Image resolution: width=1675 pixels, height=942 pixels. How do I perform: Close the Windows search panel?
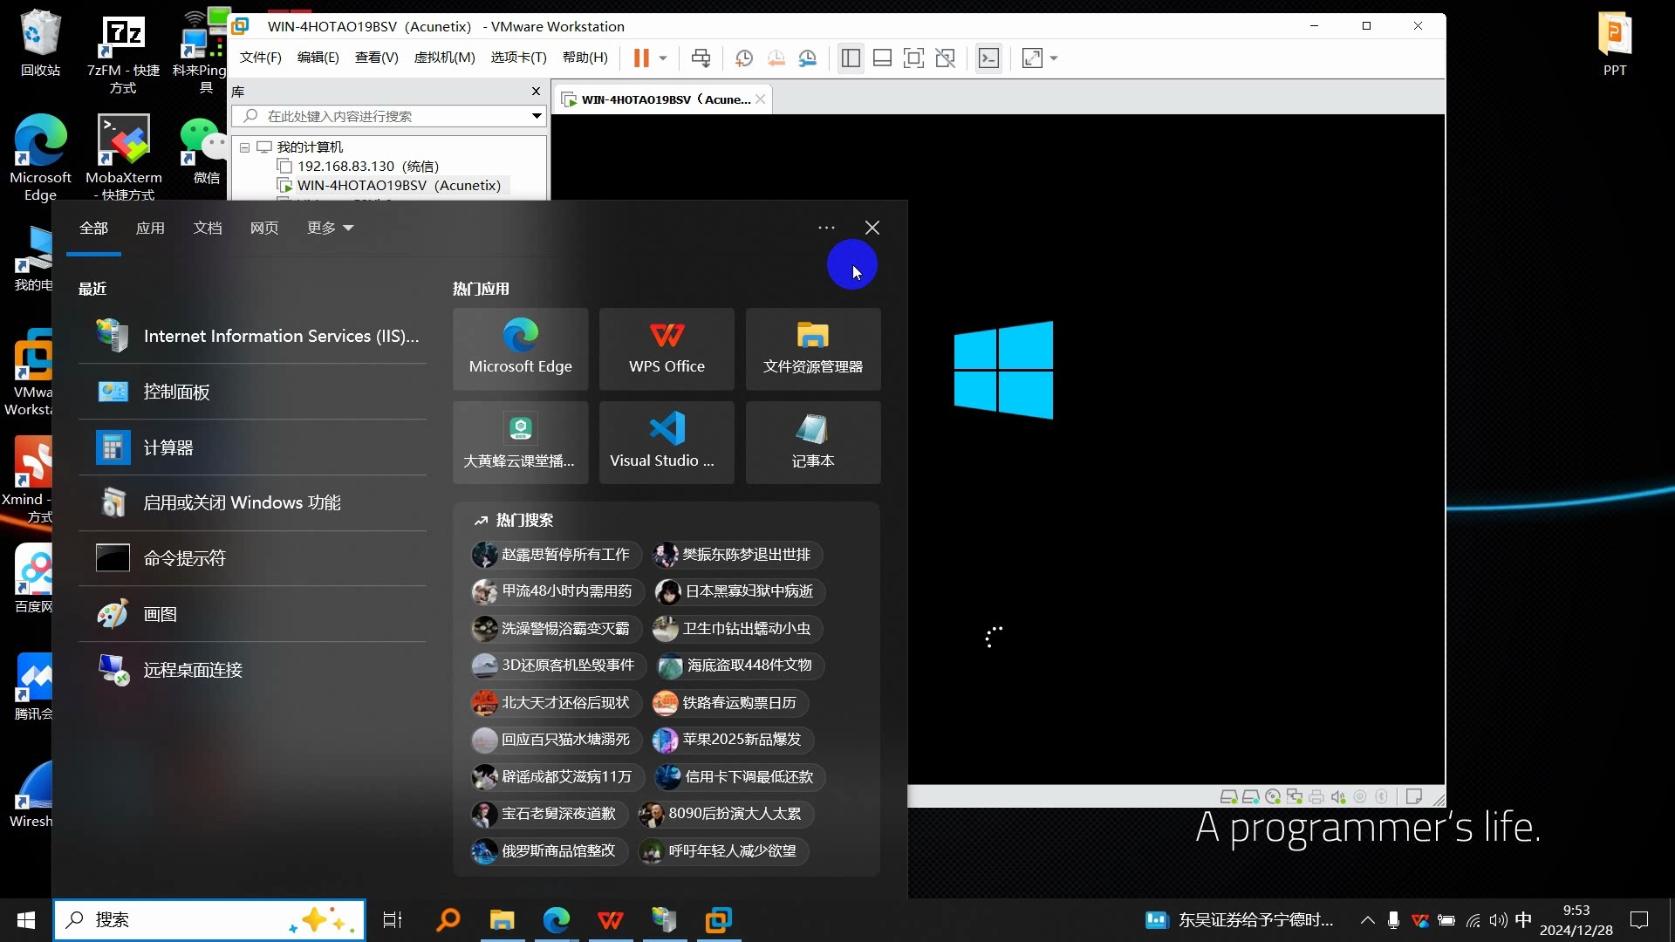coord(872,228)
